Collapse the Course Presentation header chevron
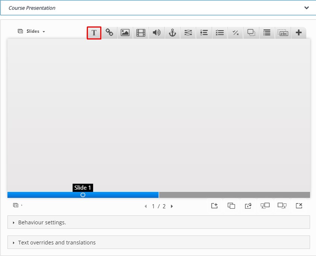This screenshot has width=316, height=256. [306, 8]
